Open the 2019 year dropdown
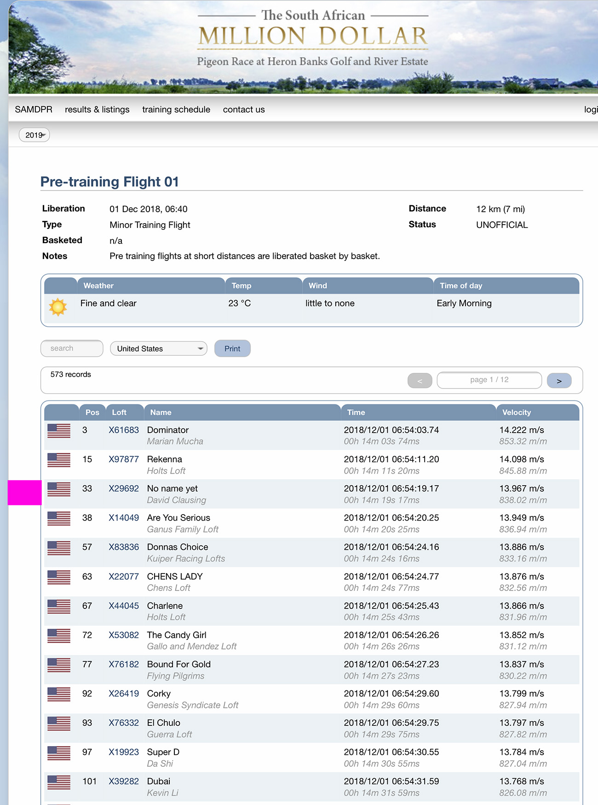The image size is (598, 805). (34, 135)
